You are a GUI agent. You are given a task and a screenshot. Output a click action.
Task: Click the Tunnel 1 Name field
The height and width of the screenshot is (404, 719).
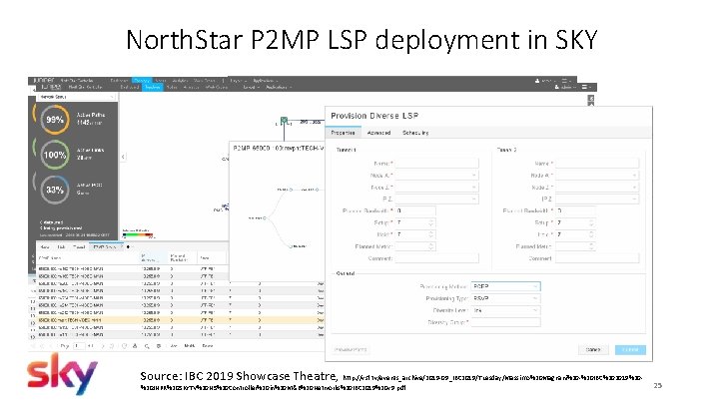437,163
